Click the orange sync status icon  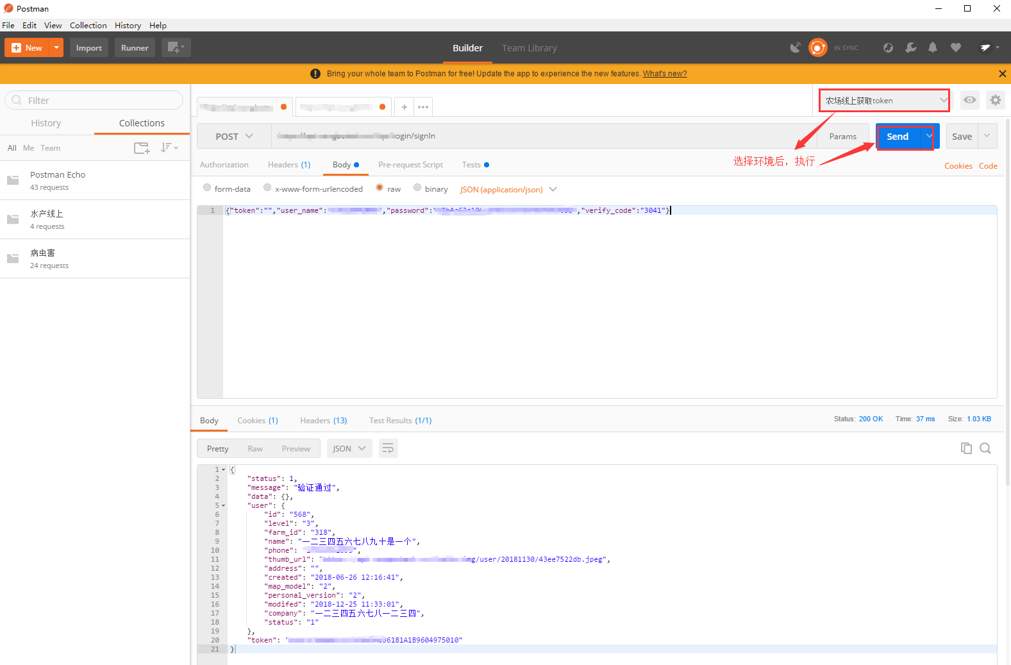tap(817, 47)
